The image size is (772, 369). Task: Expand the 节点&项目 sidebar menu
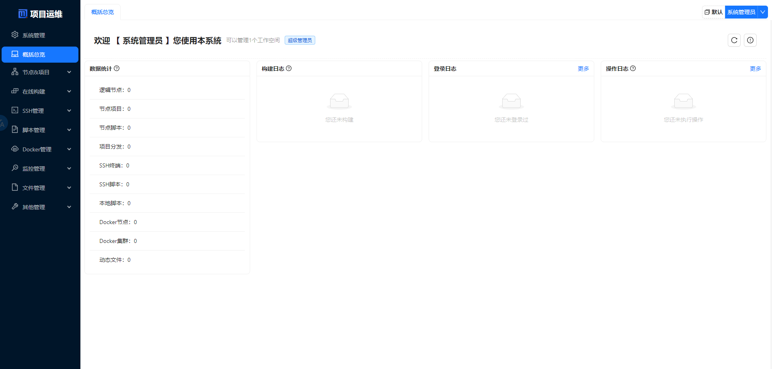pyautogui.click(x=69, y=72)
